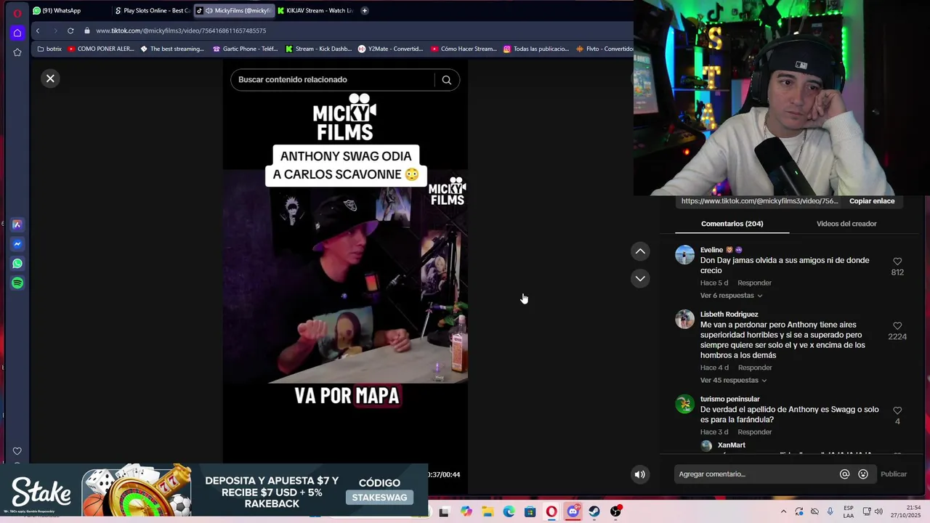Click Opera home sidebar icon

point(17,33)
